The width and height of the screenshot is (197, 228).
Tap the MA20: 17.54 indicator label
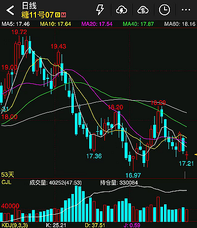[97, 24]
